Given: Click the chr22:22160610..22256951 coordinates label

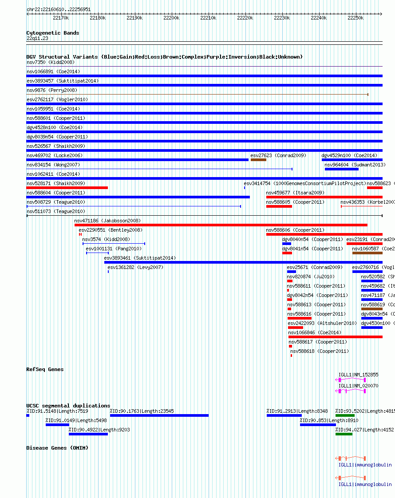Looking at the screenshot, I should pos(59,9).
